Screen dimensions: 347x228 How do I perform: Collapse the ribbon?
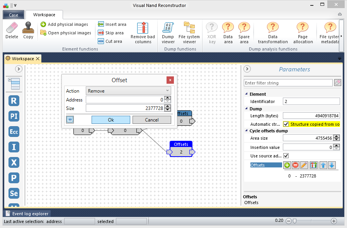[340, 14]
